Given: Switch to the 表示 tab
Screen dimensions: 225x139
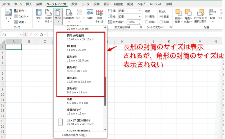Looking at the screenshot, I should click(107, 4).
